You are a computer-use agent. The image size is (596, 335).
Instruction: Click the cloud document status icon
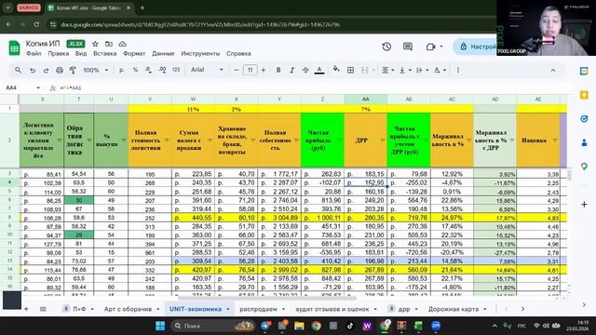pyautogui.click(x=122, y=44)
